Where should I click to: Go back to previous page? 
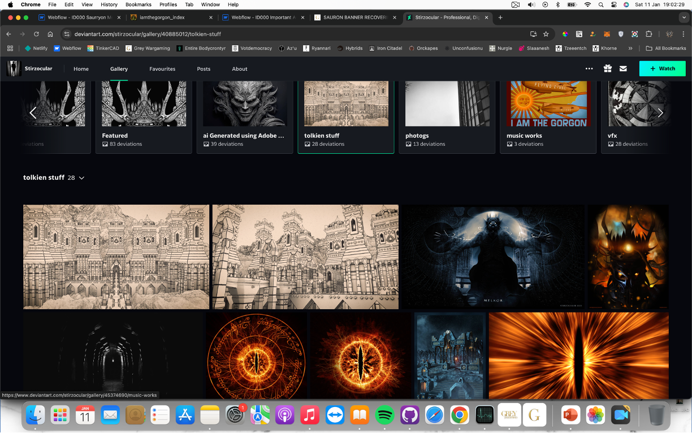tap(8, 34)
